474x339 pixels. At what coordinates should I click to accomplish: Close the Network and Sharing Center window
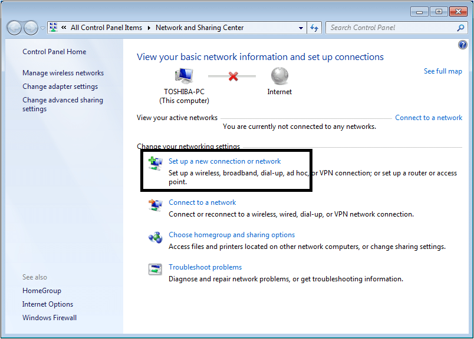[458, 12]
